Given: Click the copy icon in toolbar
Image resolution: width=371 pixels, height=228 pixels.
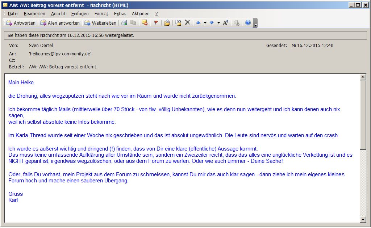Looking at the screenshot, I should [x=133, y=23].
